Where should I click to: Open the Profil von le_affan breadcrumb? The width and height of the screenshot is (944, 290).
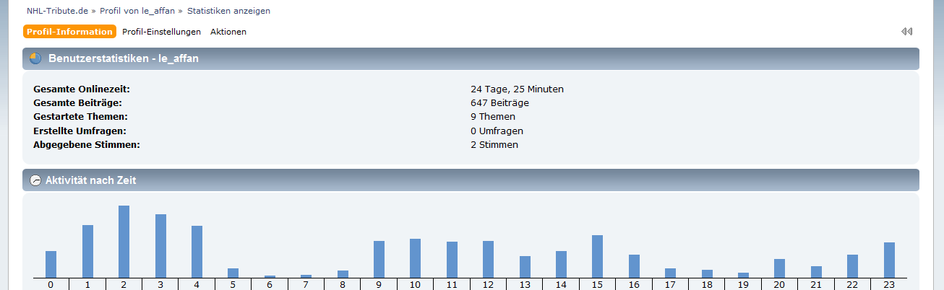point(137,11)
